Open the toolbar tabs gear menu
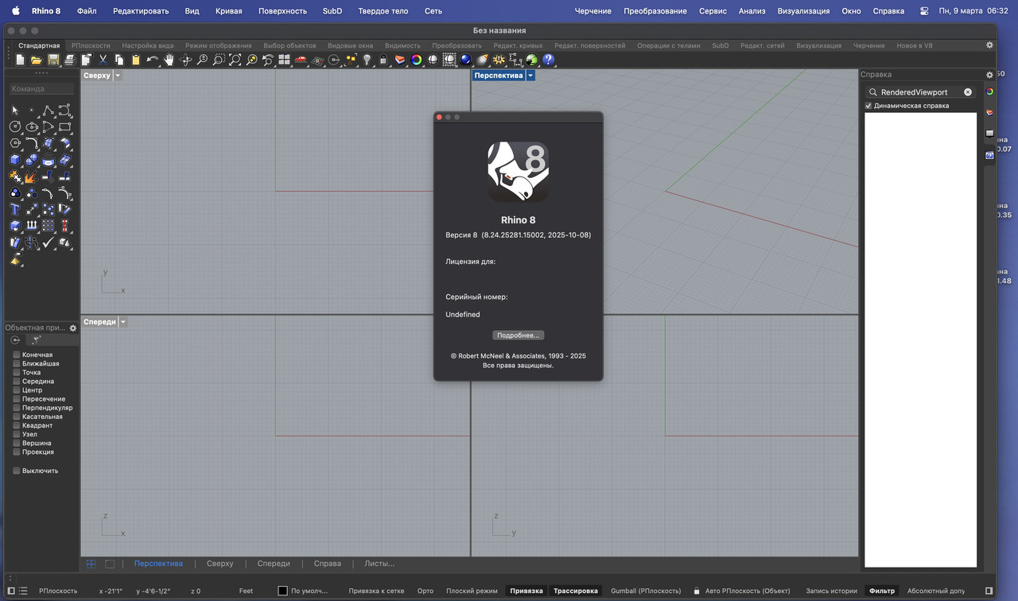Image resolution: width=1018 pixels, height=601 pixels. pos(989,45)
